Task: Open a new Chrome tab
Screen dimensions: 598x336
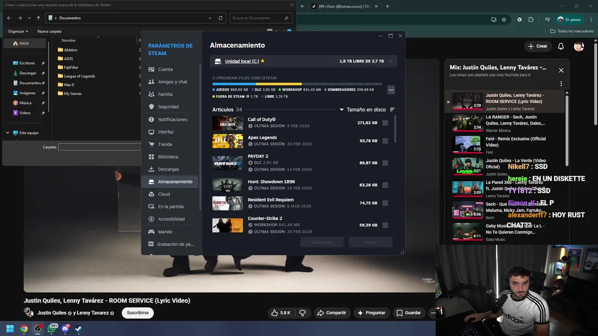Action: [387, 7]
